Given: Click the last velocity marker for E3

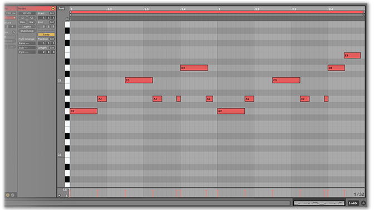Looking at the screenshot, I should [x=344, y=193].
